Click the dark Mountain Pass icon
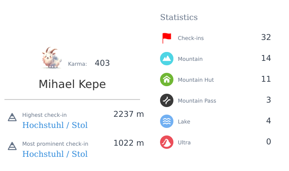 [x=167, y=100]
